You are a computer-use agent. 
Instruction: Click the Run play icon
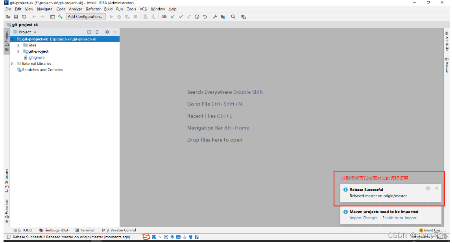(x=112, y=16)
